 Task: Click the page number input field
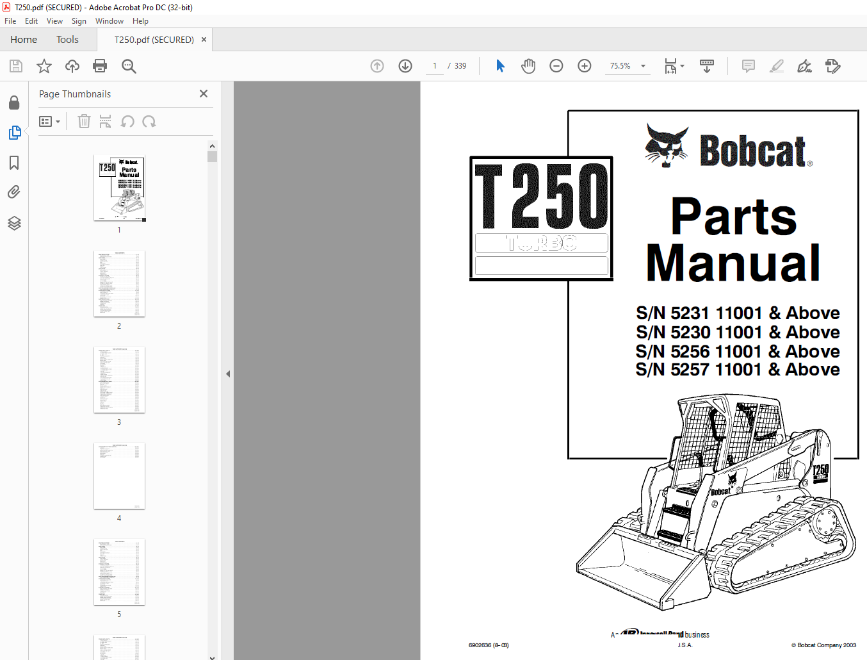(x=435, y=66)
